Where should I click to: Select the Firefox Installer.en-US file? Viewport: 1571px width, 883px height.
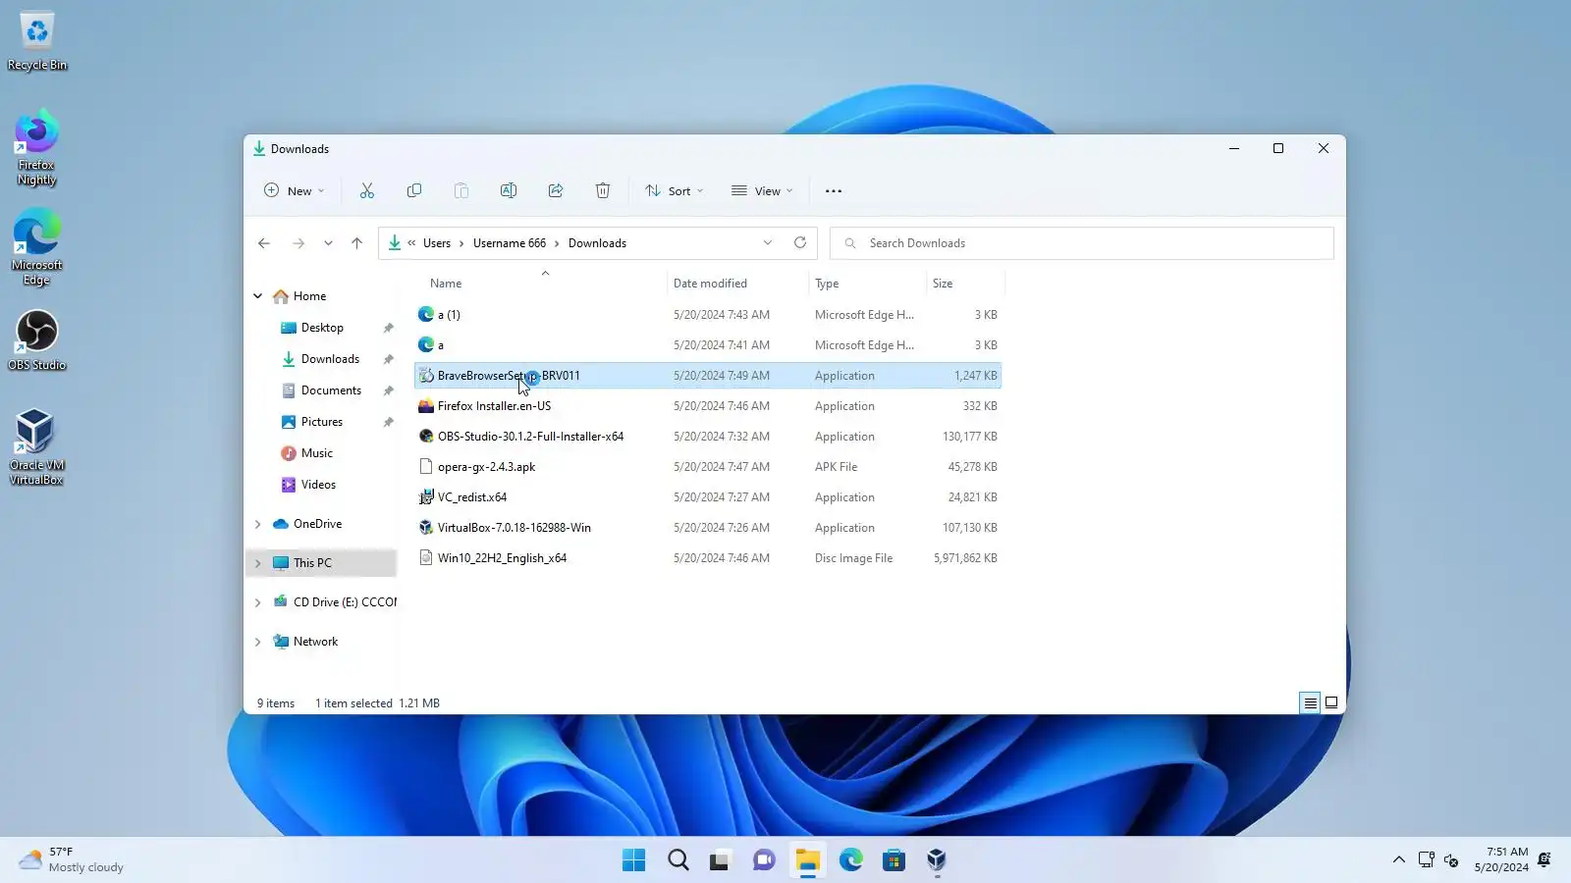[x=708, y=406]
